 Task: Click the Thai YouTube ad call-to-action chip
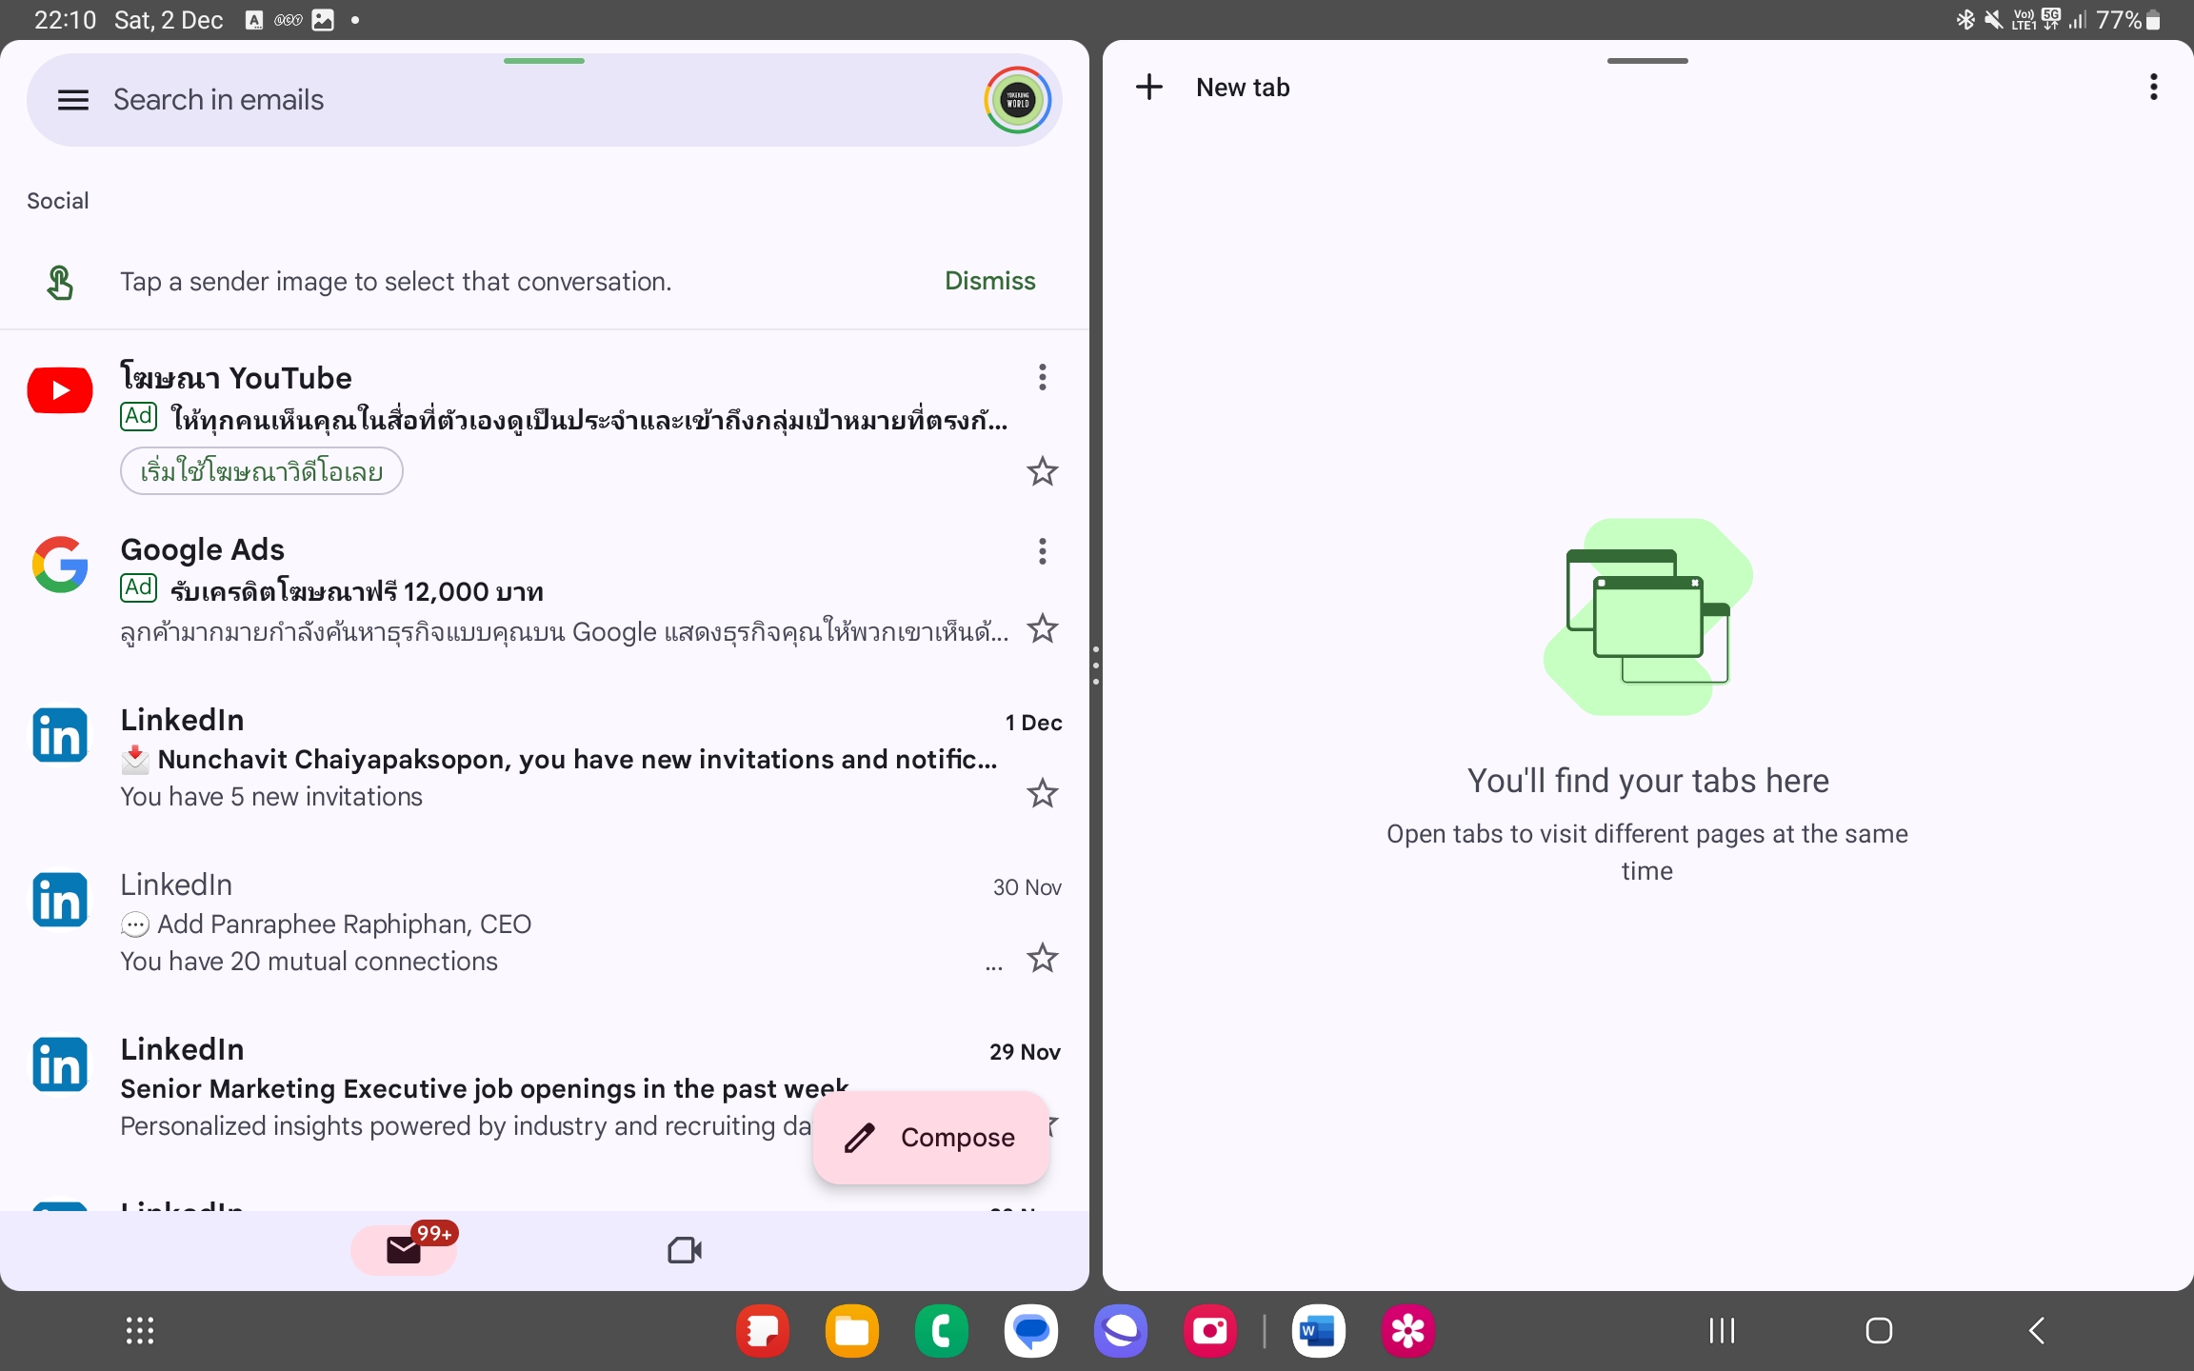[x=262, y=471]
